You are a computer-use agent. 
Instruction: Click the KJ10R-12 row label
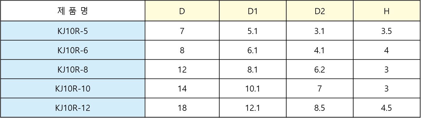[73, 108]
